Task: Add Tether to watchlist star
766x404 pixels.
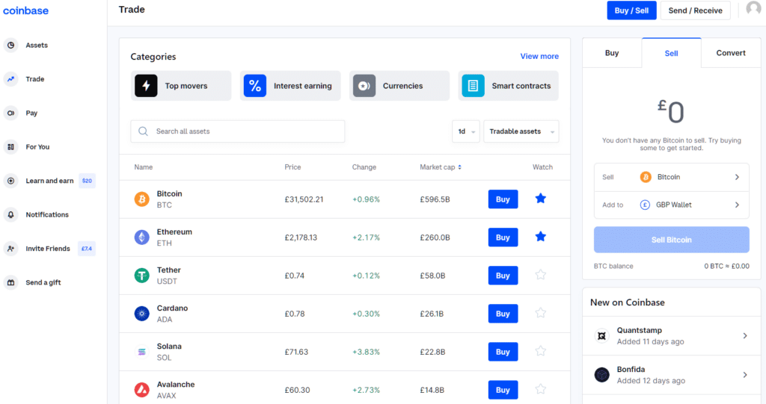Action: (540, 275)
